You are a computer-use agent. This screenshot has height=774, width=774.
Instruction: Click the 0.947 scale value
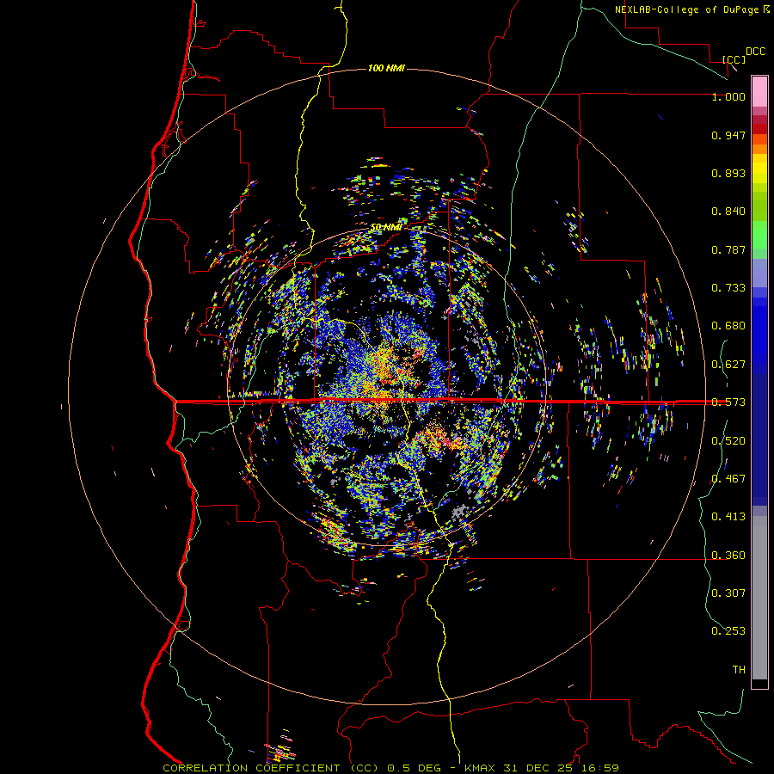point(728,135)
